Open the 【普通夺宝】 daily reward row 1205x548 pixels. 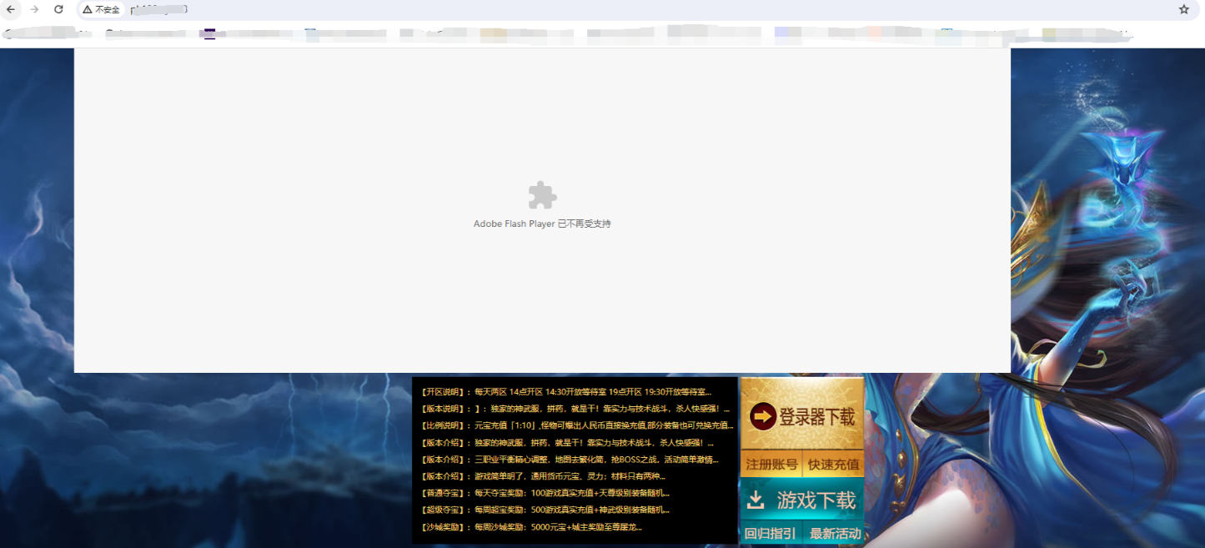(545, 493)
